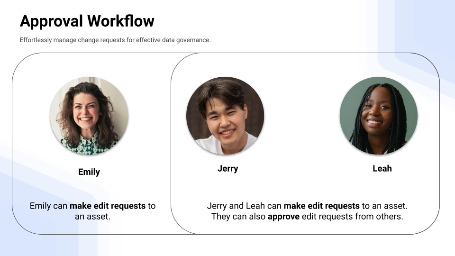This screenshot has height=256, width=455.
Task: Click the bold word 'approve'
Action: pyautogui.click(x=283, y=217)
